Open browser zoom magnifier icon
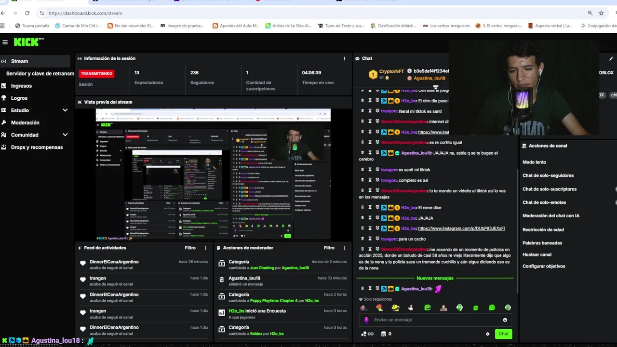Image resolution: width=617 pixels, height=347 pixels. pos(590,13)
